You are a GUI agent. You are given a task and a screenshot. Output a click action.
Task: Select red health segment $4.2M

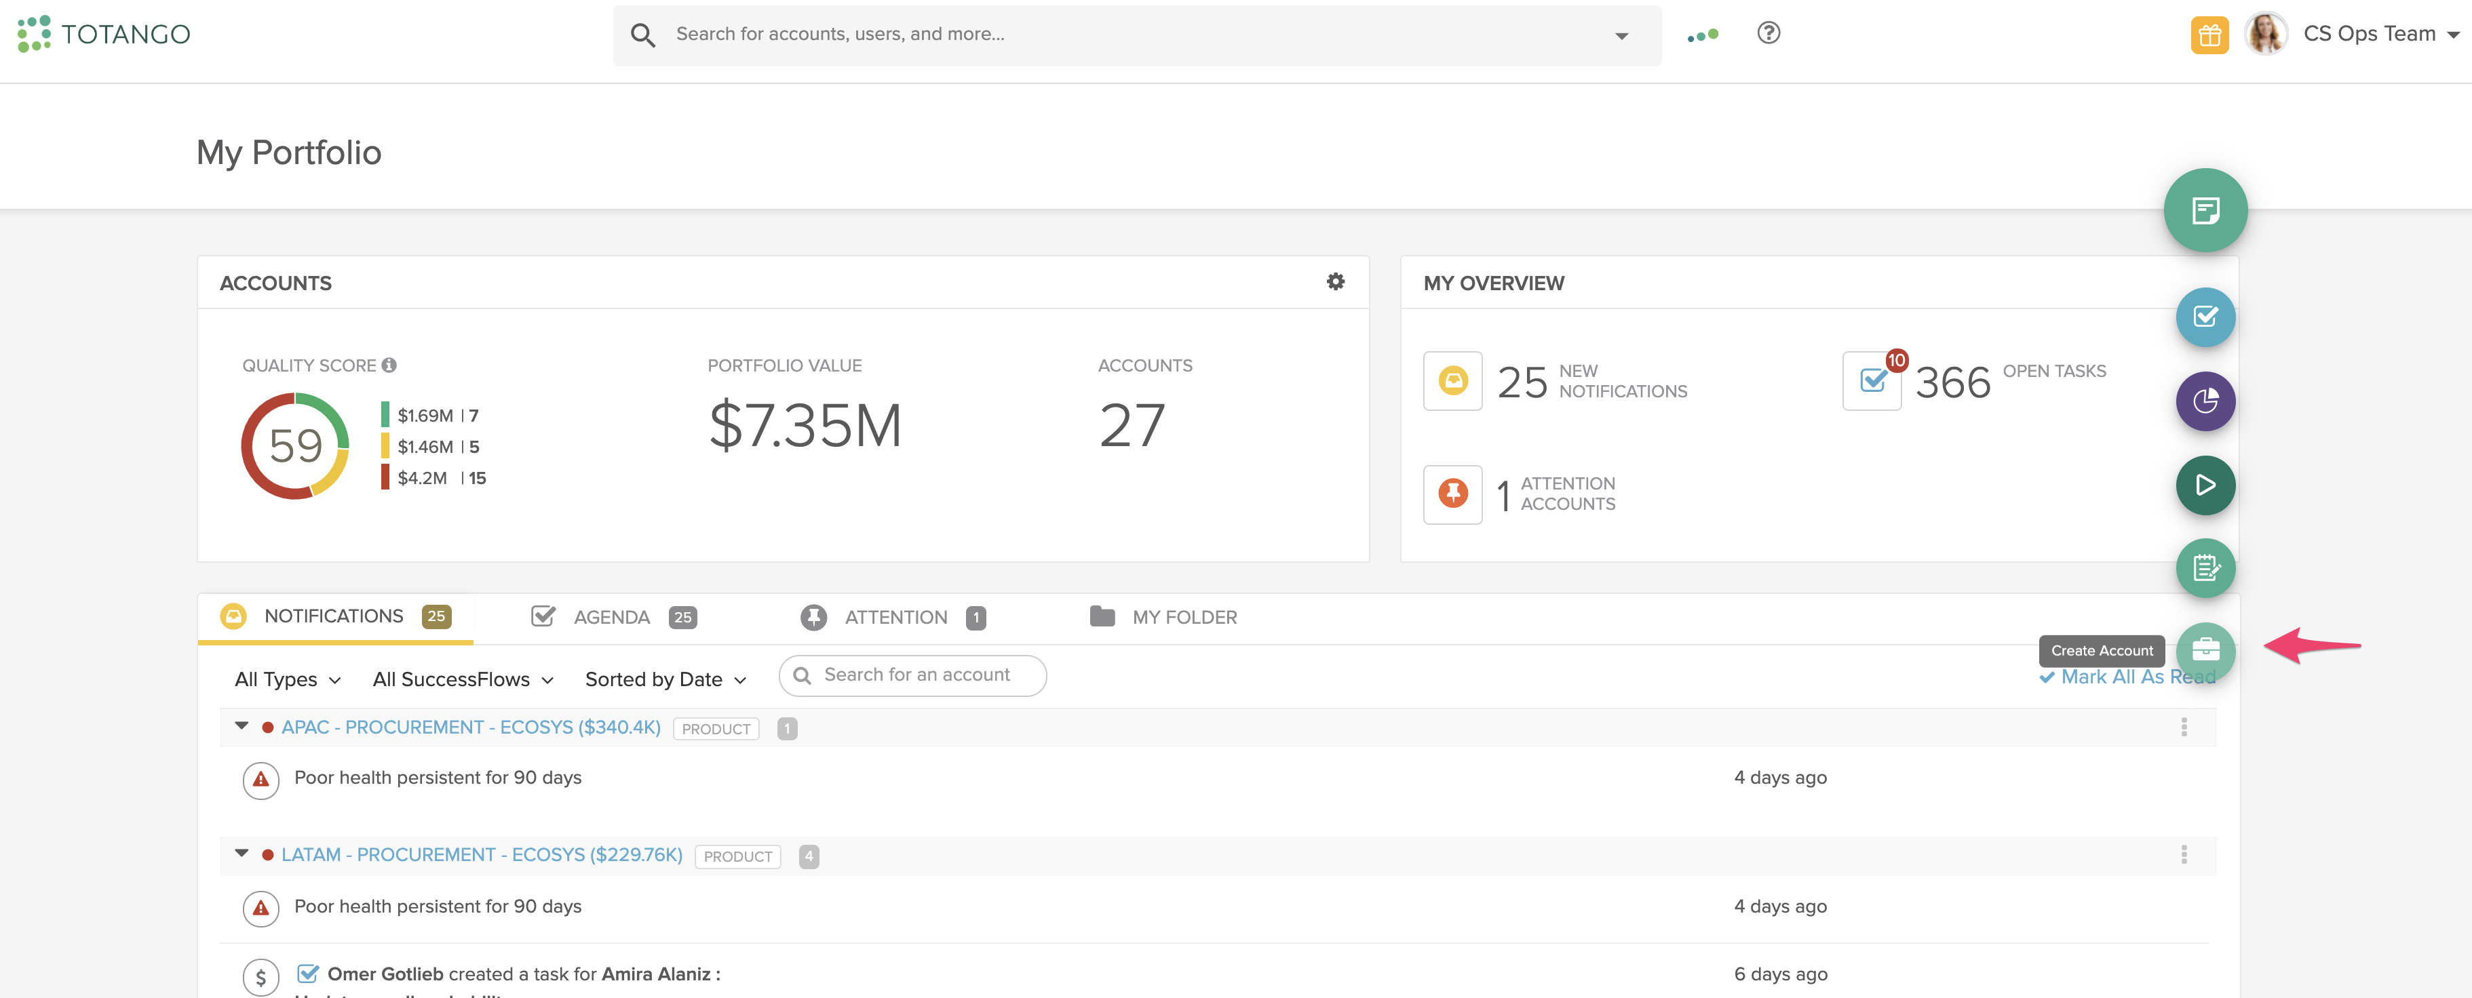click(x=433, y=477)
